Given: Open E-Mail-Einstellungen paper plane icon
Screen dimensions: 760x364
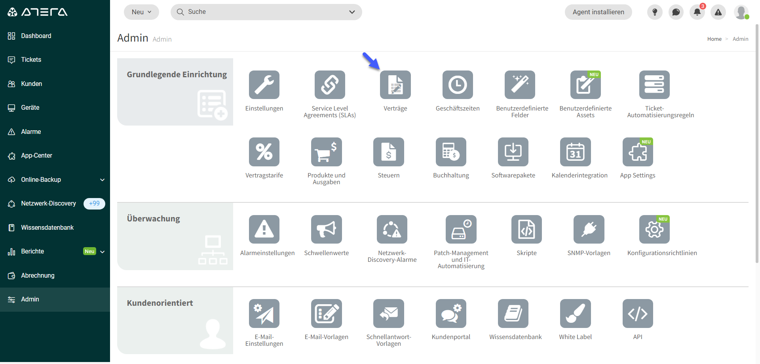Looking at the screenshot, I should point(264,313).
